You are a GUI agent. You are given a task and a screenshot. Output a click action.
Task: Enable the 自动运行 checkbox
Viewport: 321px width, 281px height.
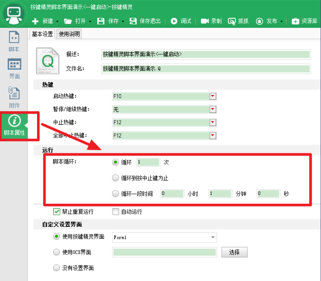pos(115,212)
